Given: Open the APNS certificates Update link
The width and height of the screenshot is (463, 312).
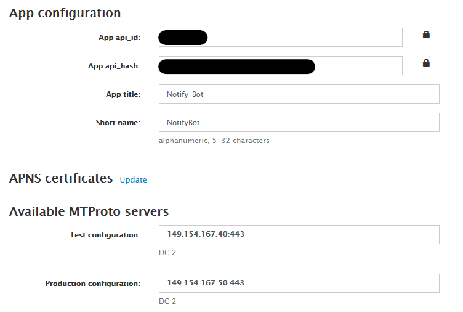Looking at the screenshot, I should (x=133, y=180).
